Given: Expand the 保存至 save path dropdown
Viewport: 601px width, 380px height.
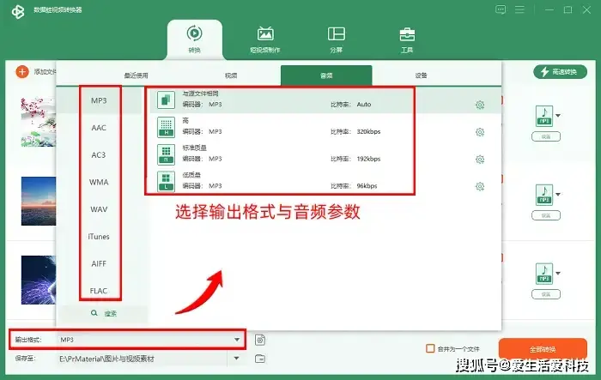Looking at the screenshot, I should pos(237,358).
